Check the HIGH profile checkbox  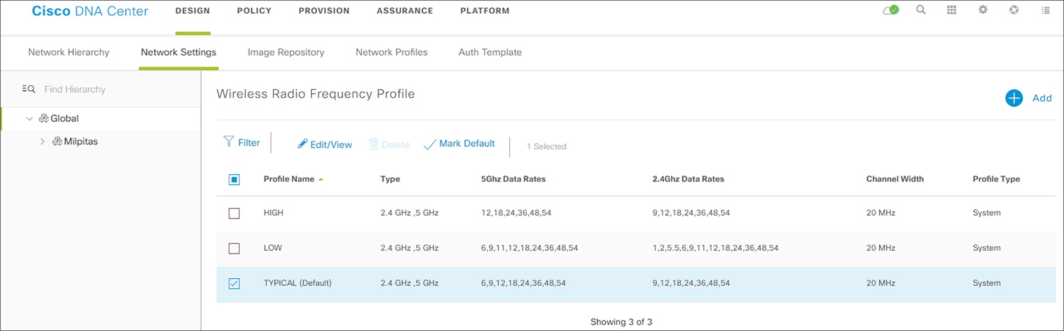234,213
